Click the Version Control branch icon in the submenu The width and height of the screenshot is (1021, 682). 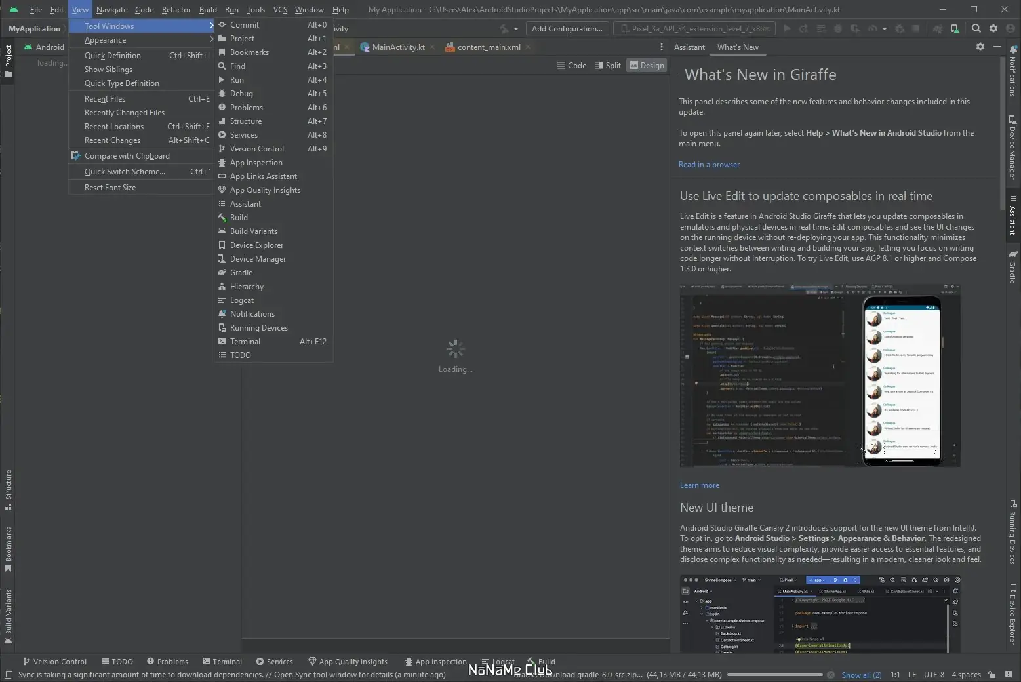point(222,149)
